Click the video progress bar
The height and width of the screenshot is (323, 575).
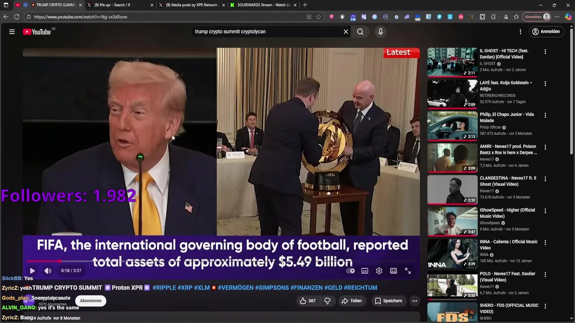(x=221, y=261)
